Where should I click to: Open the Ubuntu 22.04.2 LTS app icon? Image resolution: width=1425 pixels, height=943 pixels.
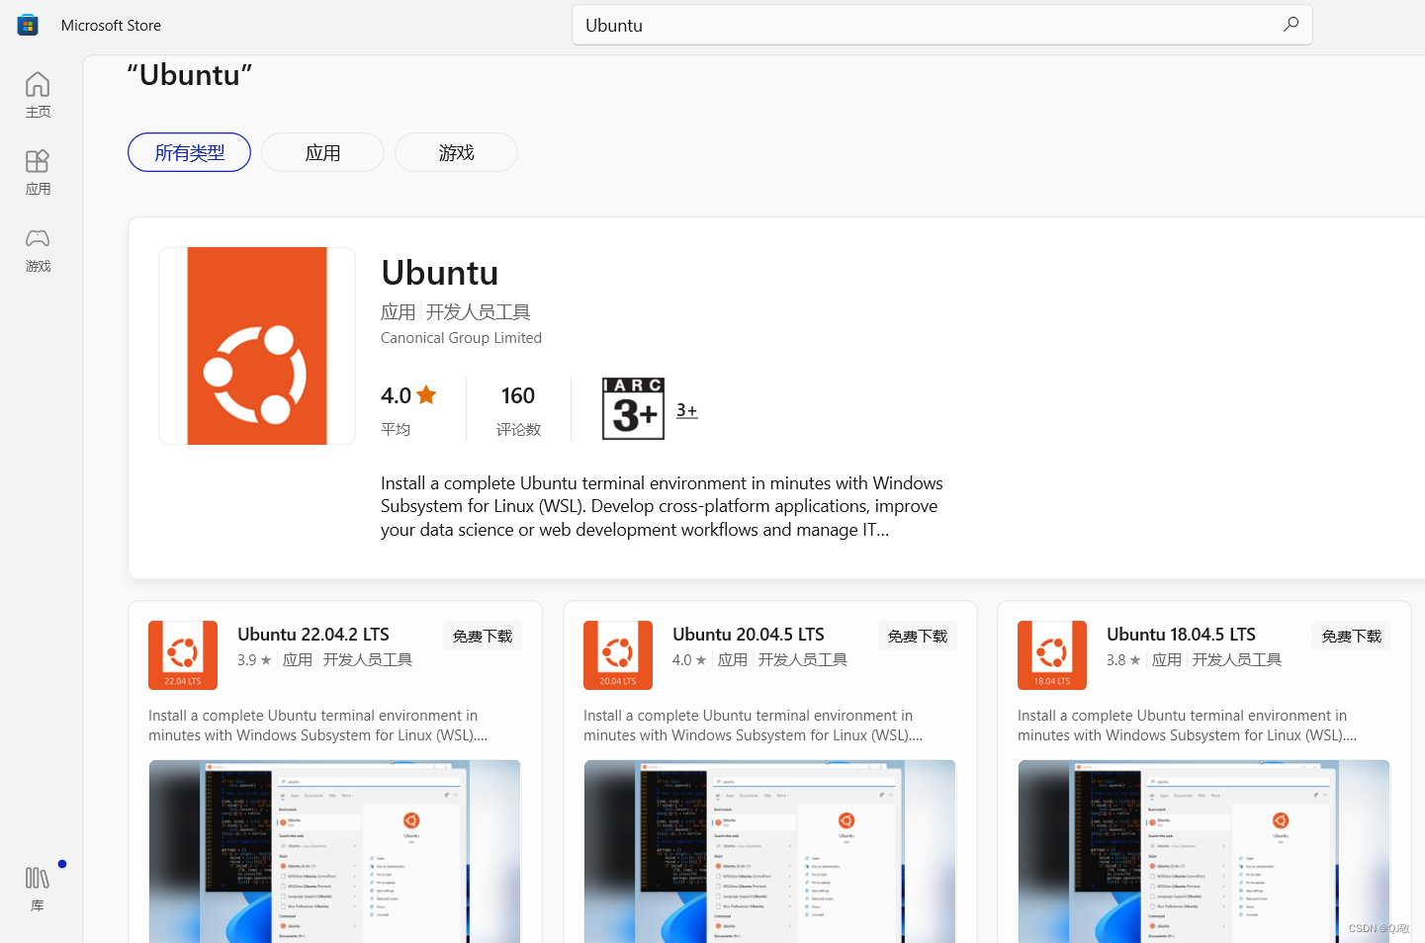[182, 654]
